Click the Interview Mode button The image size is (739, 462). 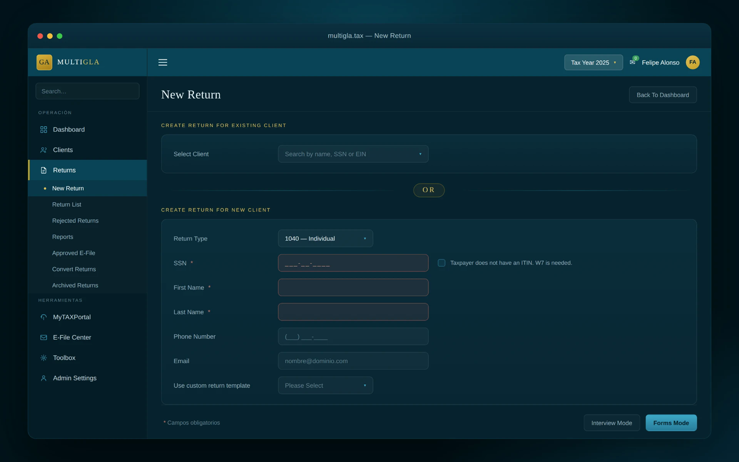click(612, 423)
